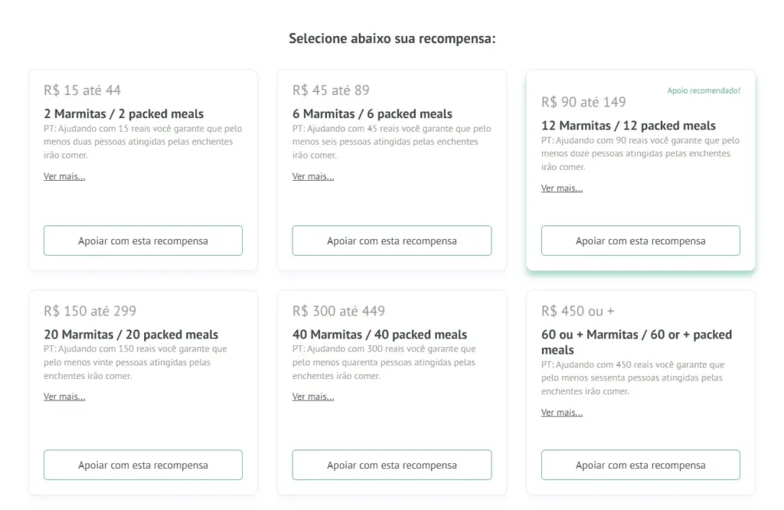Image resolution: width=784 pixels, height=510 pixels.
Task: Select the 'R$ 150 até 299' reward card heading
Action: [x=90, y=311]
